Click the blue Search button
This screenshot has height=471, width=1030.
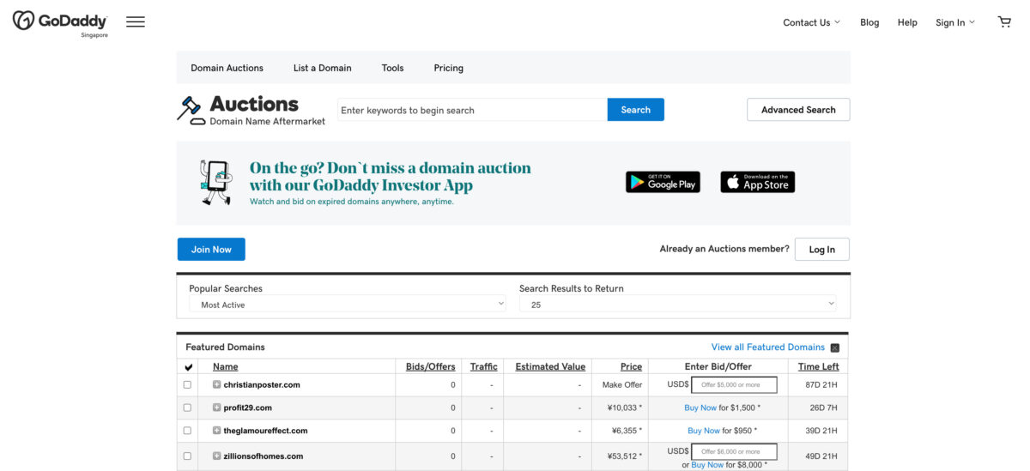point(636,110)
